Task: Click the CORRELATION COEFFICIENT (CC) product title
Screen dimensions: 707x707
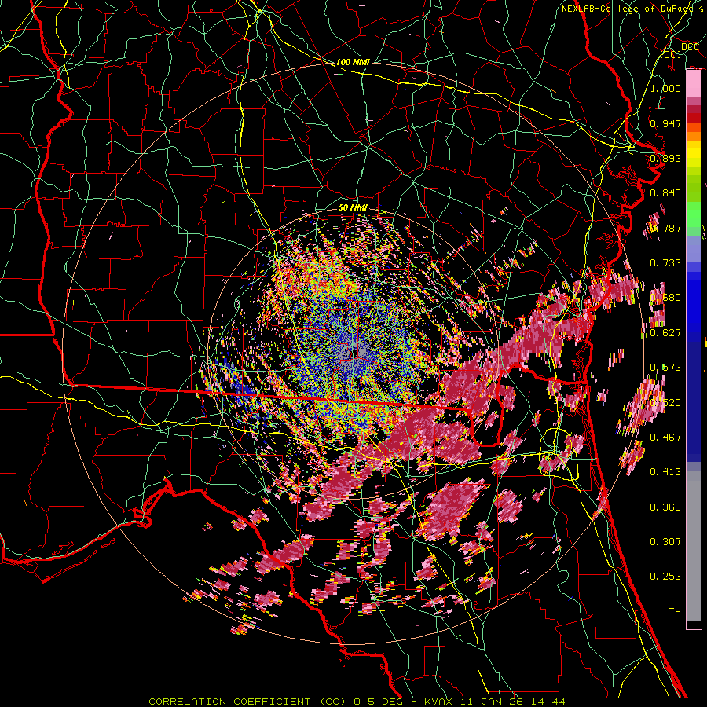Action: point(247,702)
